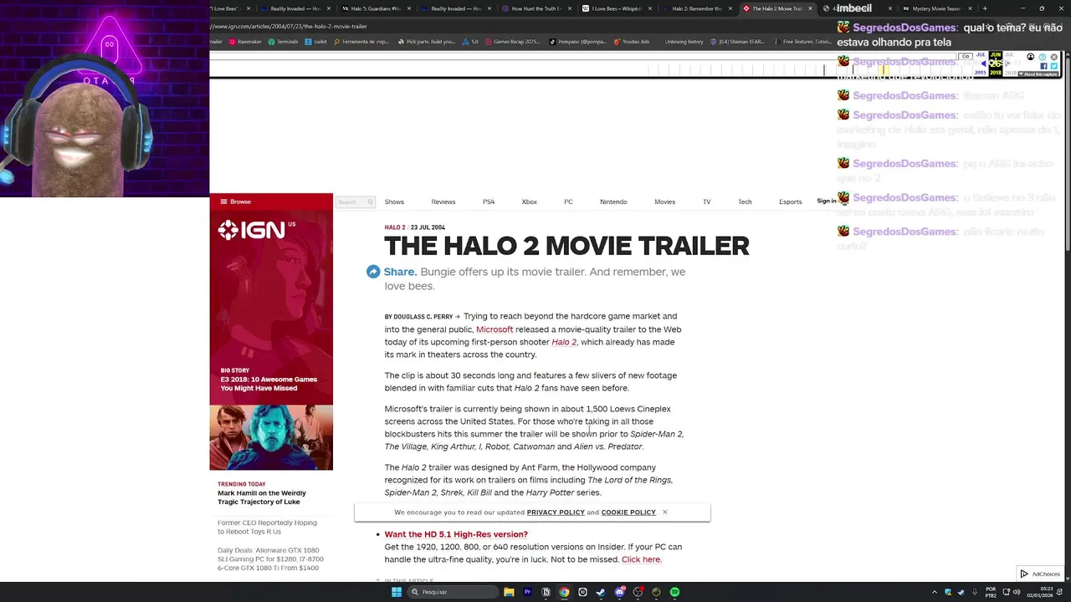The height and width of the screenshot is (602, 1071).
Task: Open PC section in IGN nav
Action: point(568,202)
